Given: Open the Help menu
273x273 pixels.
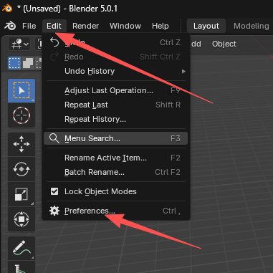Looking at the screenshot, I should point(161,26).
